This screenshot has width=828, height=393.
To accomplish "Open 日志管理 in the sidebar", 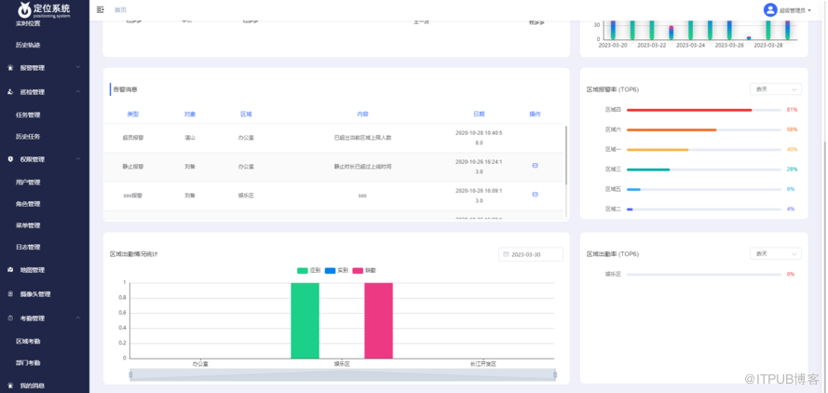I will (28, 247).
